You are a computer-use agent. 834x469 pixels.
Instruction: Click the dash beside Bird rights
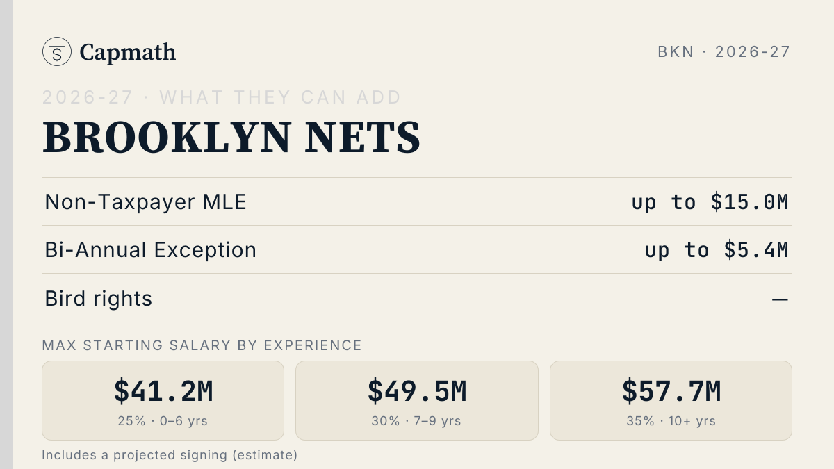tap(780, 299)
